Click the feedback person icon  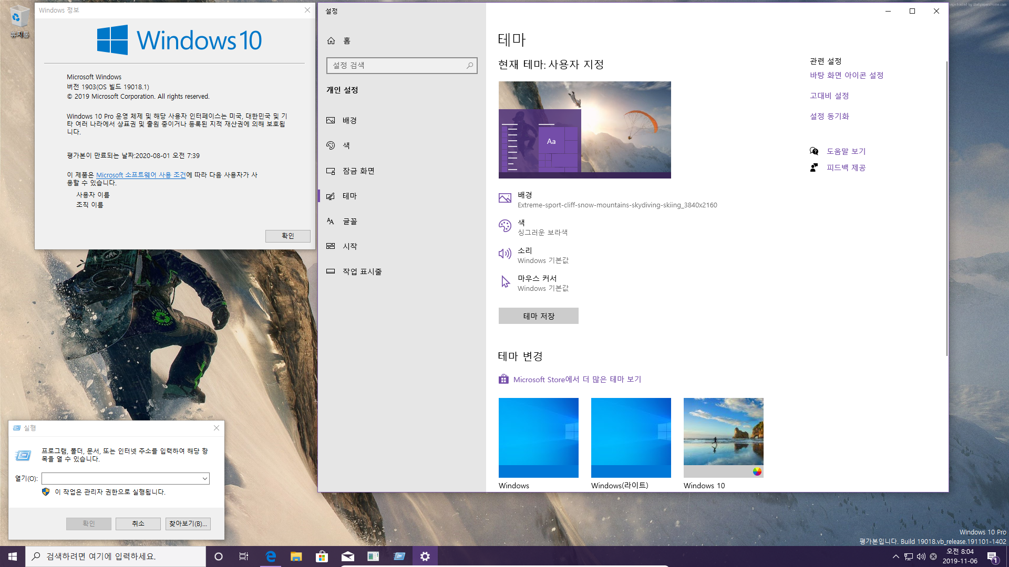814,167
